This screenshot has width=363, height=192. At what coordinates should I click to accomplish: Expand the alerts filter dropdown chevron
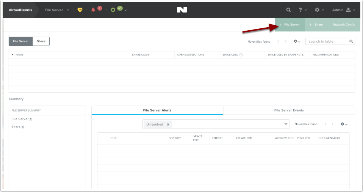pos(286,124)
